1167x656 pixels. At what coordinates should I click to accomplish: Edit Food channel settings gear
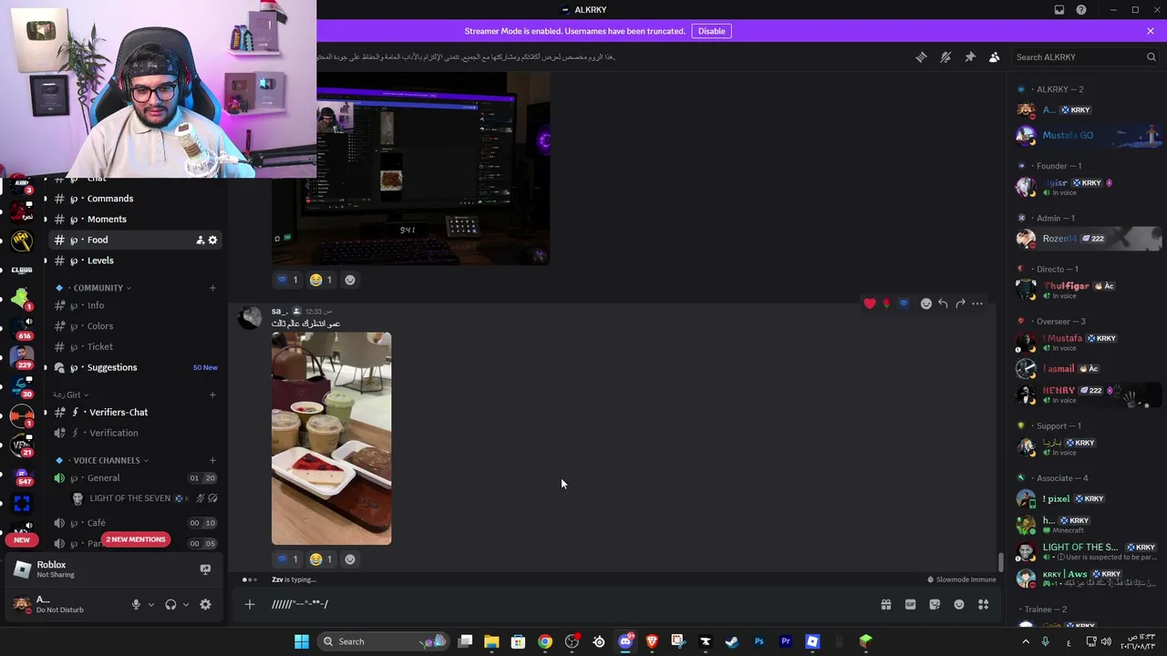213,241
